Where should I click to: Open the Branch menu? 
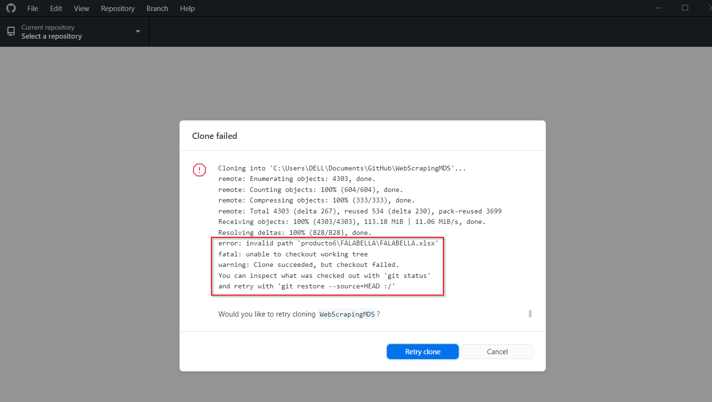(x=157, y=8)
